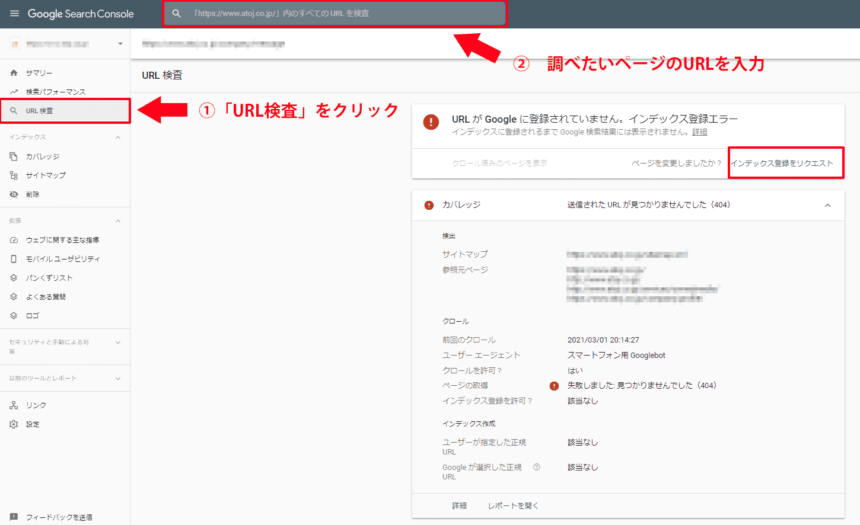Screen dimensions: 860x525
Task: Click the crossed-eye icon beside 削除
Action: 14,194
